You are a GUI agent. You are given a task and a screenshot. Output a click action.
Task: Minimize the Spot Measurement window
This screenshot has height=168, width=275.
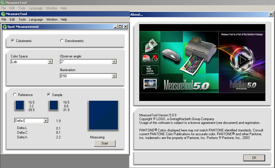[x=115, y=27]
